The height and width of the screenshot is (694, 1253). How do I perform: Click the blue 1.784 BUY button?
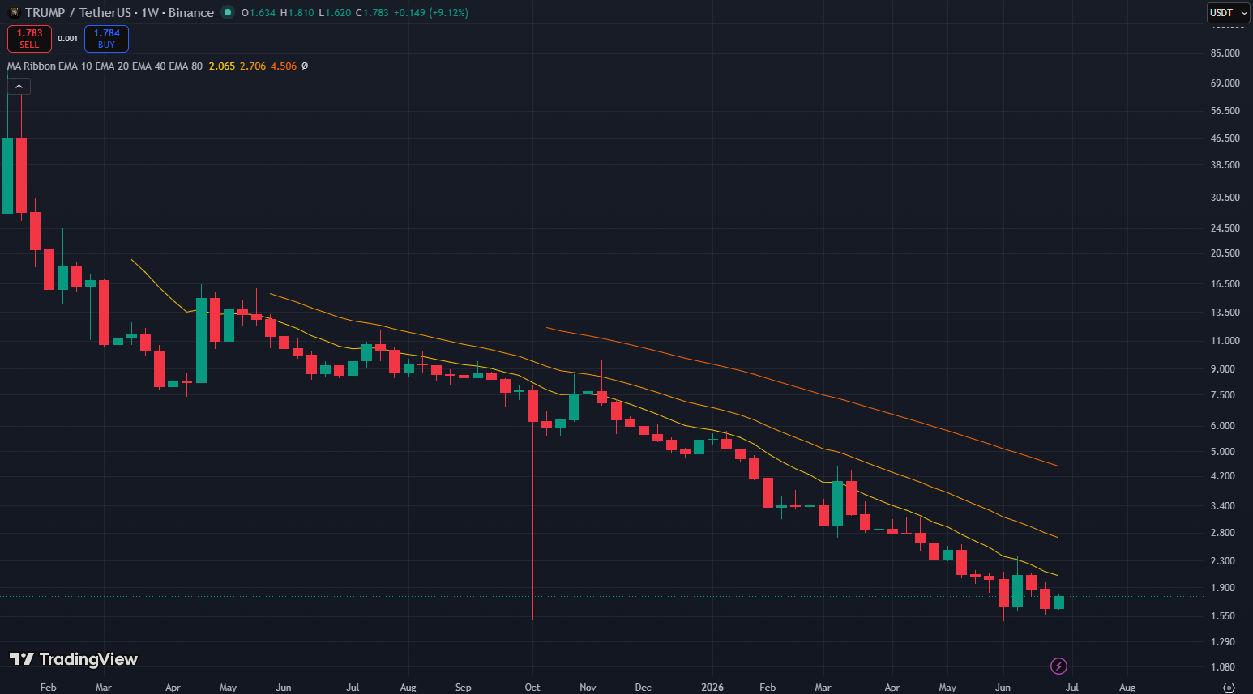[106, 39]
